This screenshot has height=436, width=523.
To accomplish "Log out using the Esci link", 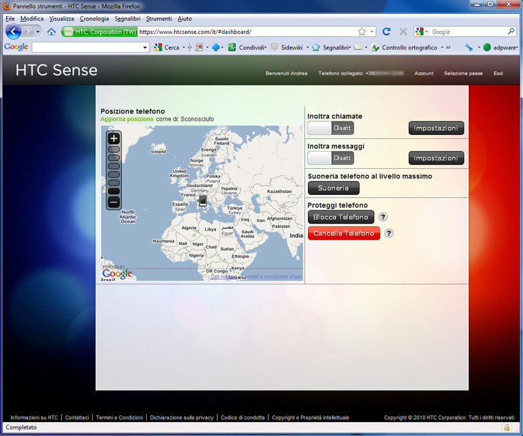I will (x=498, y=73).
